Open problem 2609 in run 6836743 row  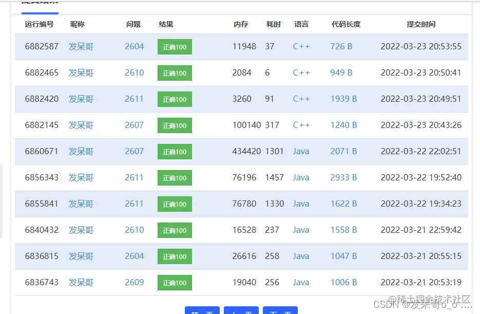pos(134,283)
